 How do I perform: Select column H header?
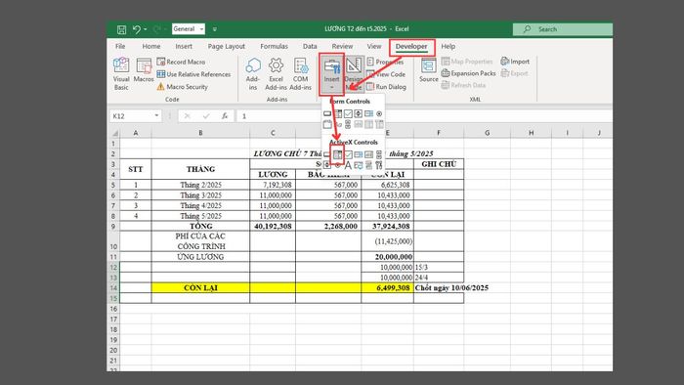(x=531, y=133)
